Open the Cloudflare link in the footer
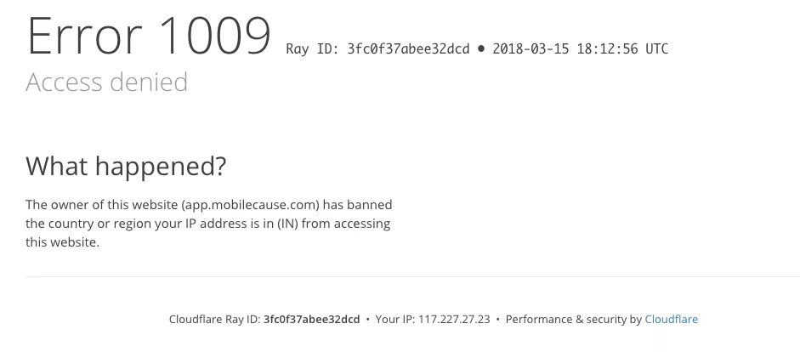The width and height of the screenshot is (800, 352). pyautogui.click(x=671, y=320)
